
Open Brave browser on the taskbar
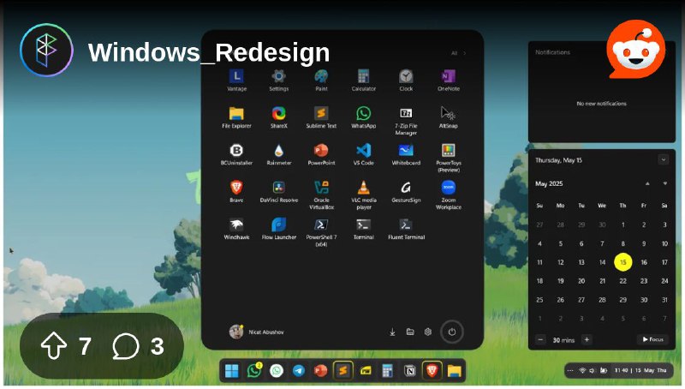432,371
